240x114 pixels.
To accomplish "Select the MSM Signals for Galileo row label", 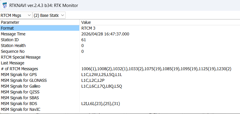I will click(x=21, y=86).
